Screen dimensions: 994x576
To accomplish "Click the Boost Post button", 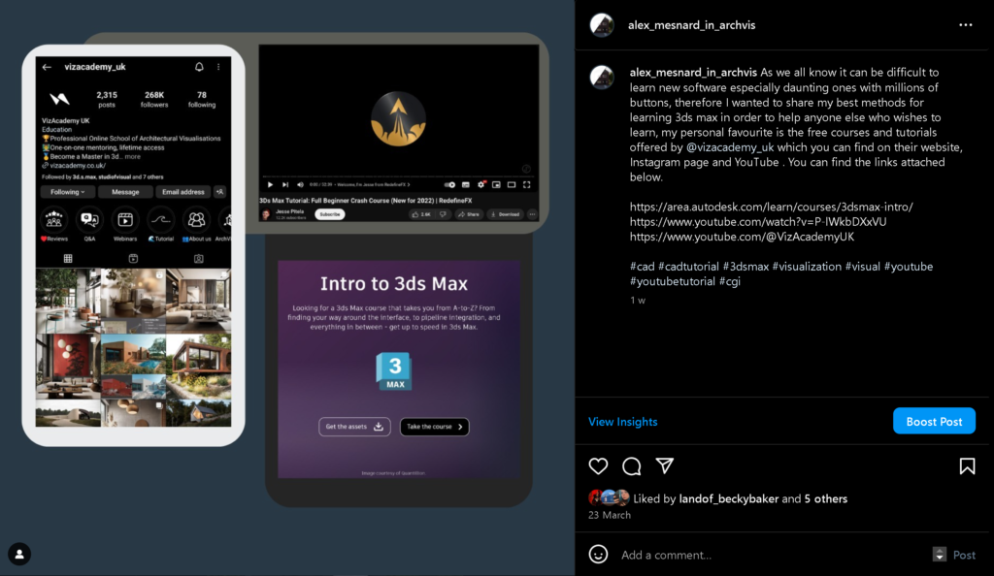I will click(934, 421).
